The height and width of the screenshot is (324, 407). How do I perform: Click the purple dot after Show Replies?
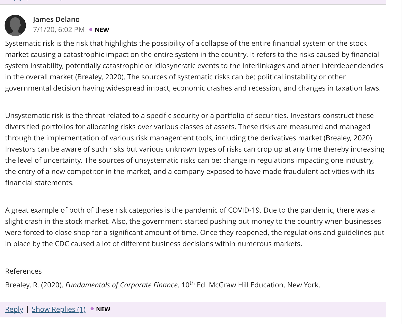click(92, 309)
